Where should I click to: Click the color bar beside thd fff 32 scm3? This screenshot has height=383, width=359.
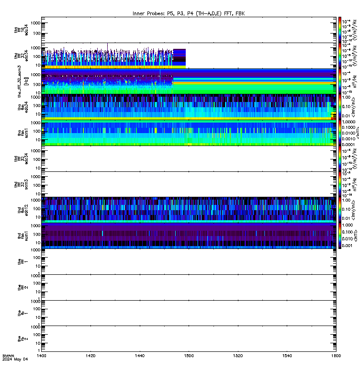[340, 184]
